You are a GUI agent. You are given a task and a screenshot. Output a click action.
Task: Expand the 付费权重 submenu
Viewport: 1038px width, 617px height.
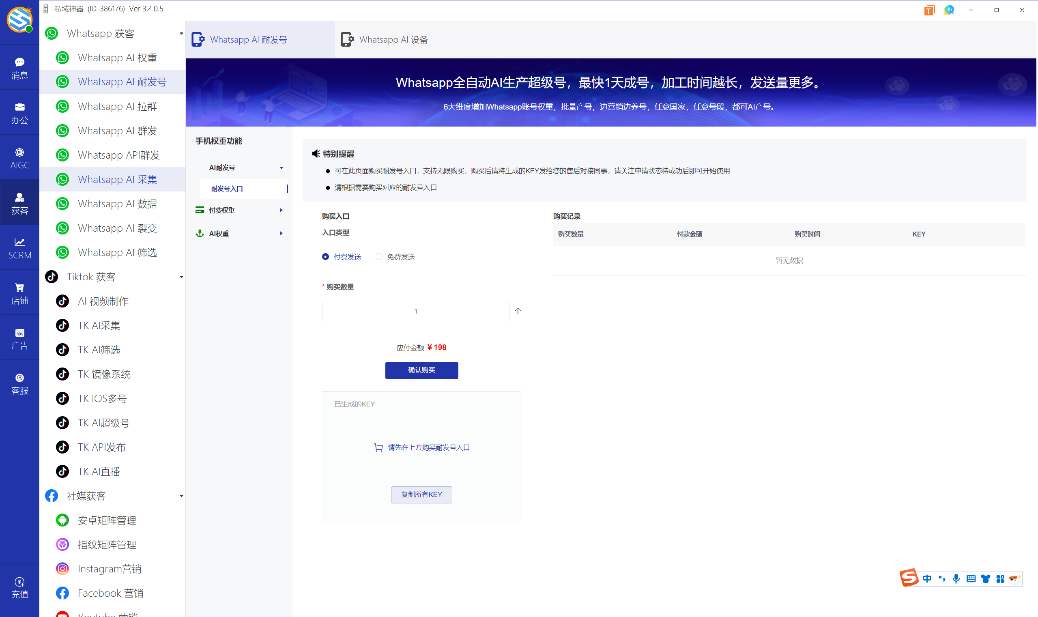[x=239, y=211]
